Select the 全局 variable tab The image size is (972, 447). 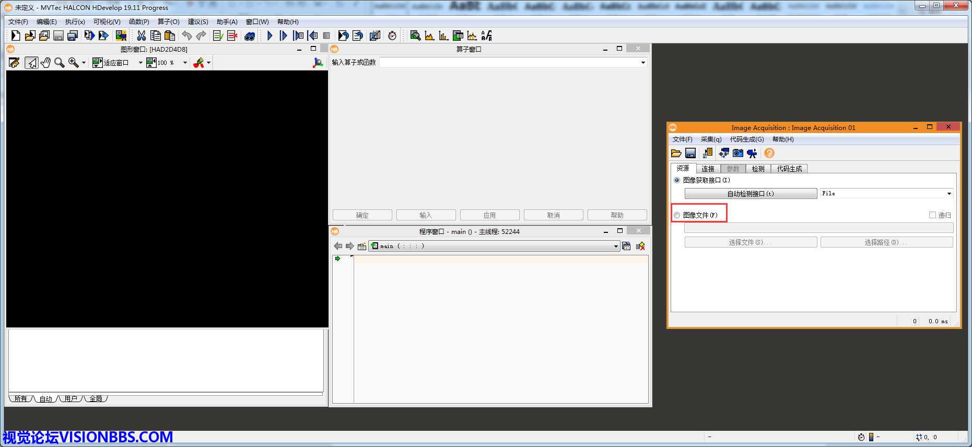(x=96, y=398)
